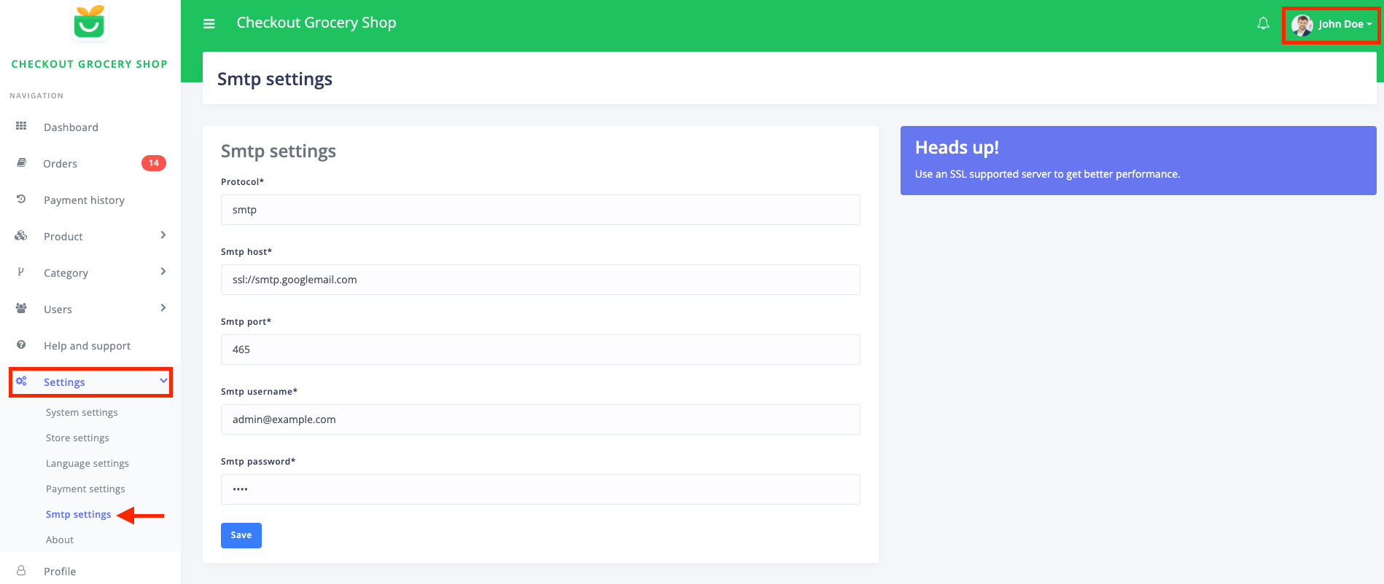Click the Orders badge showing 14
The image size is (1384, 584).
154,163
